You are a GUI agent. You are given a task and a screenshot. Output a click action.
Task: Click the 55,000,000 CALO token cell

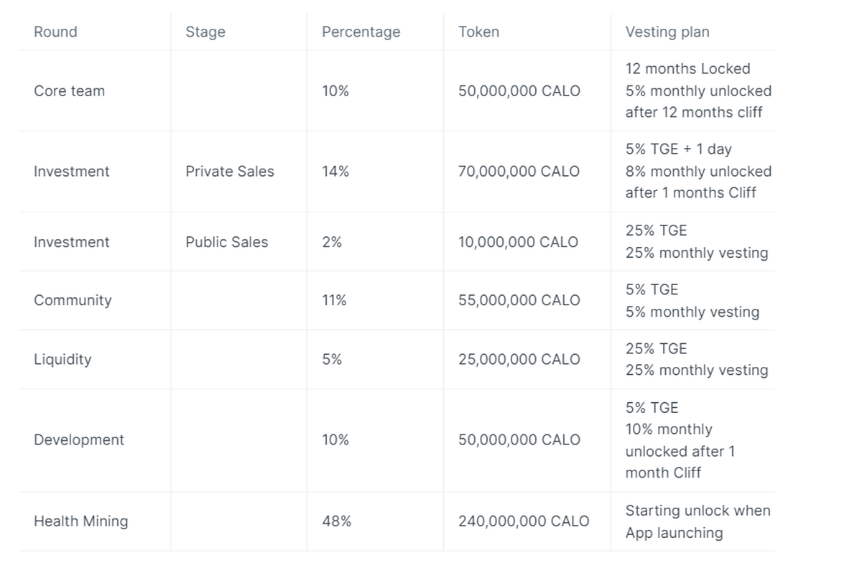[x=519, y=300]
